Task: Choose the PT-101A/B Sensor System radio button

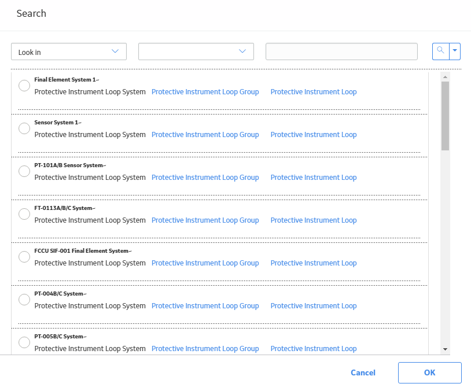Action: pyautogui.click(x=24, y=171)
